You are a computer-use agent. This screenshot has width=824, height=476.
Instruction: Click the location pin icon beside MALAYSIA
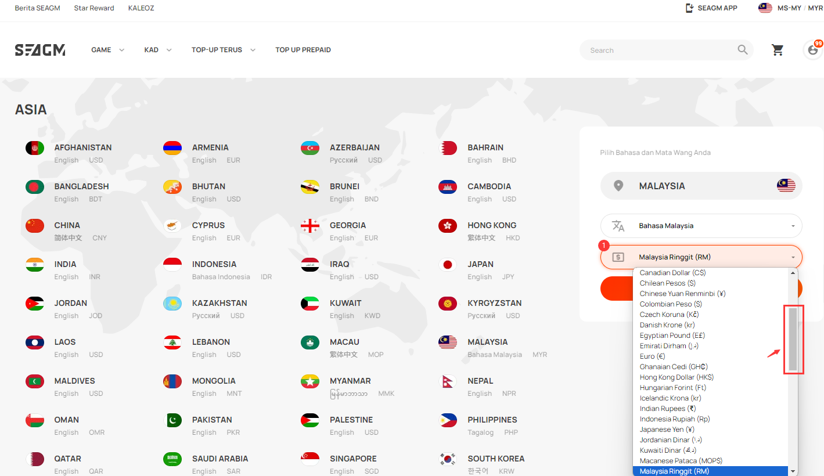point(618,186)
